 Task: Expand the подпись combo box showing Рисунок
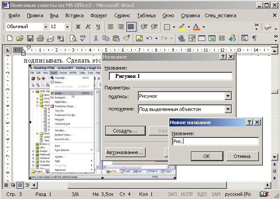(227, 96)
